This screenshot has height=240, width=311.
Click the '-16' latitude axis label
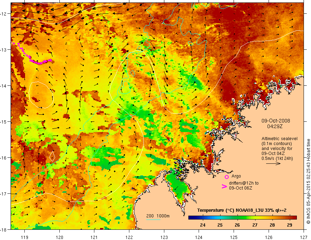coord(4,158)
